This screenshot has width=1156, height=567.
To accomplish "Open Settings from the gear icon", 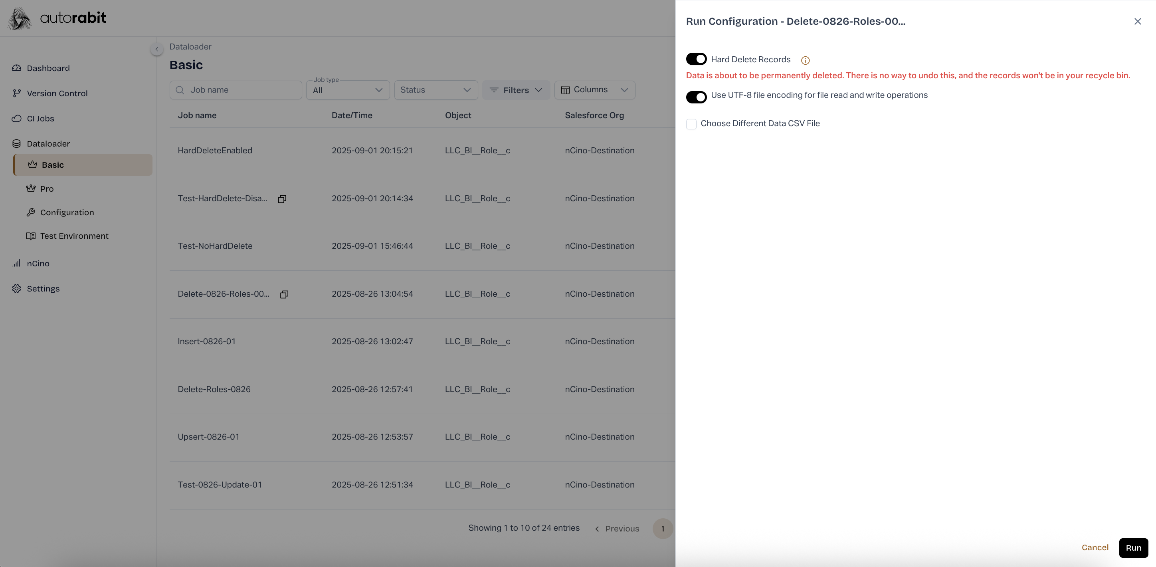I will (x=17, y=289).
